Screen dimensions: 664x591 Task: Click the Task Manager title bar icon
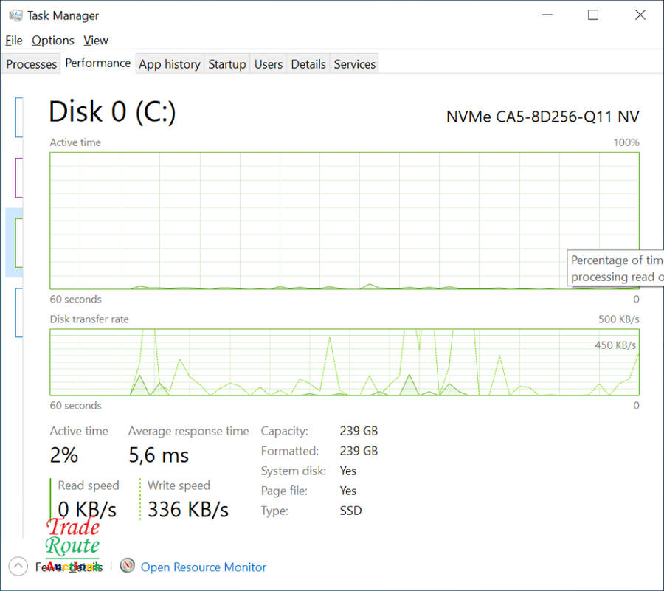pyautogui.click(x=15, y=15)
